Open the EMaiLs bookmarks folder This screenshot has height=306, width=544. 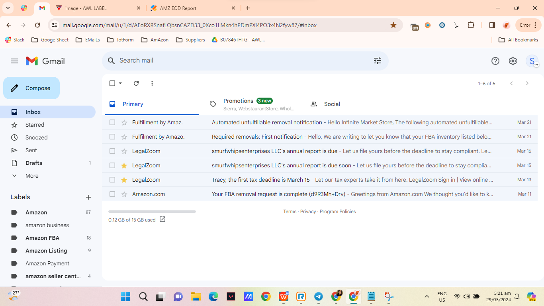coord(88,40)
